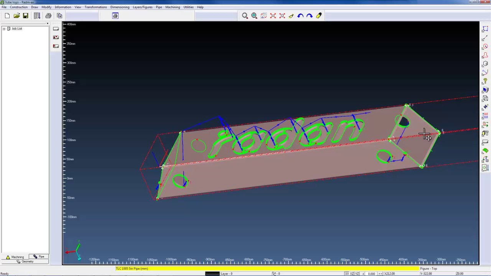The image size is (491, 276).
Task: Click the blue Undo arrow
Action: tap(300, 16)
